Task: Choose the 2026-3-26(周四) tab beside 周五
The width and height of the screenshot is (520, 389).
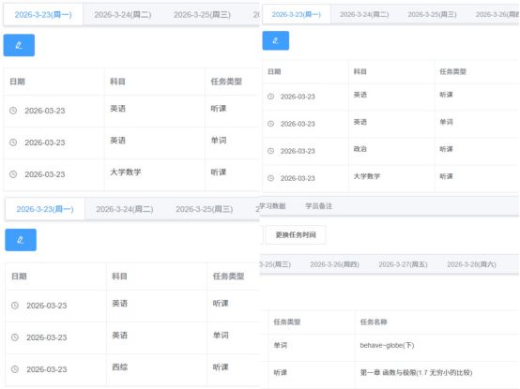Action: coord(334,264)
